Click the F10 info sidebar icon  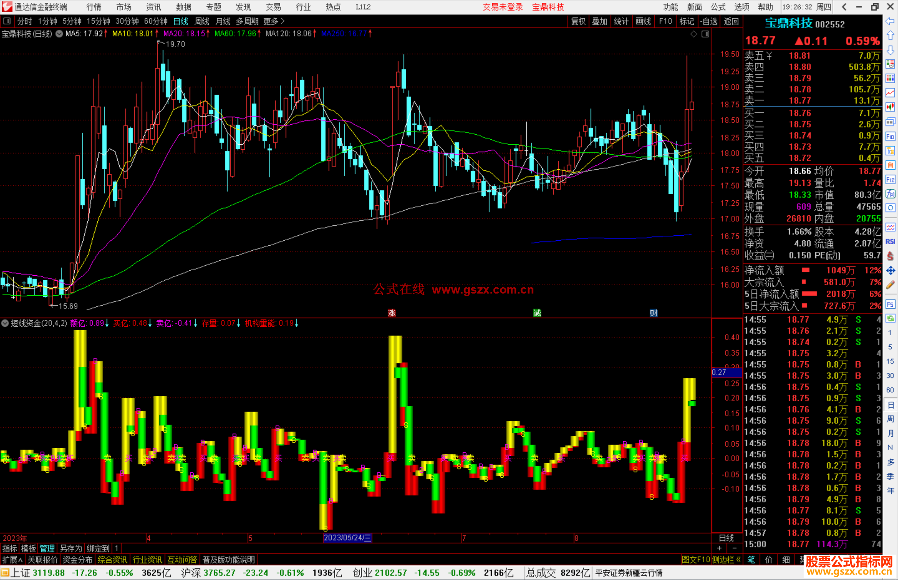(x=890, y=137)
